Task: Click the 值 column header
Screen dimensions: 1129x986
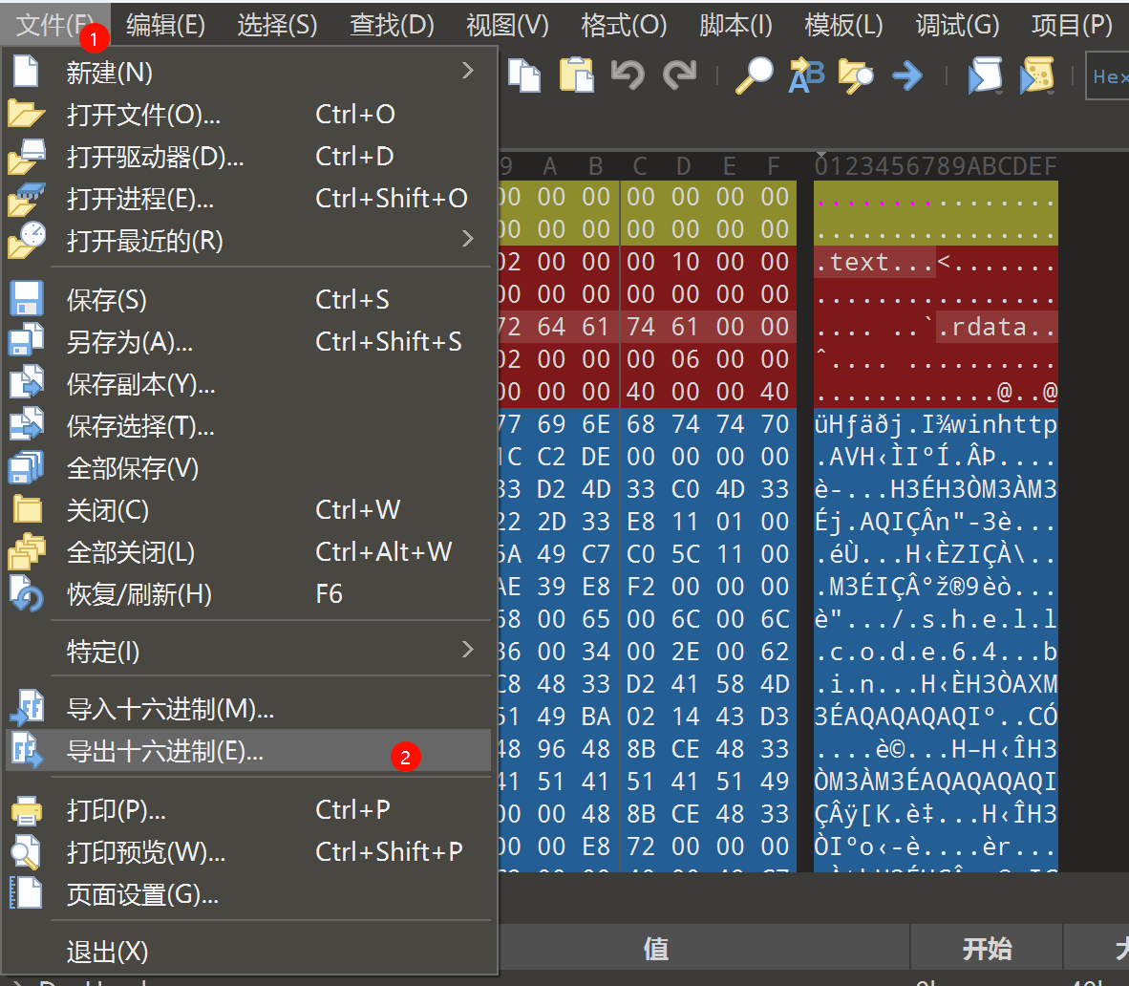Action: [x=656, y=948]
